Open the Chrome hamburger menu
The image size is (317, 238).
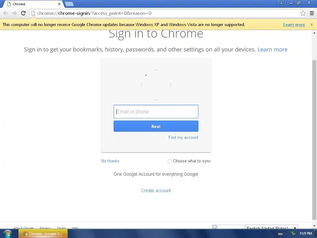312,13
